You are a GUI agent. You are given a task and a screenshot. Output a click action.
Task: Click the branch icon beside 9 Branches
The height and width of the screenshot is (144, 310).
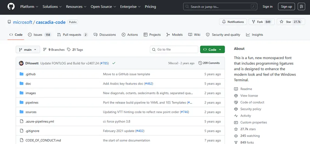pos(45,49)
